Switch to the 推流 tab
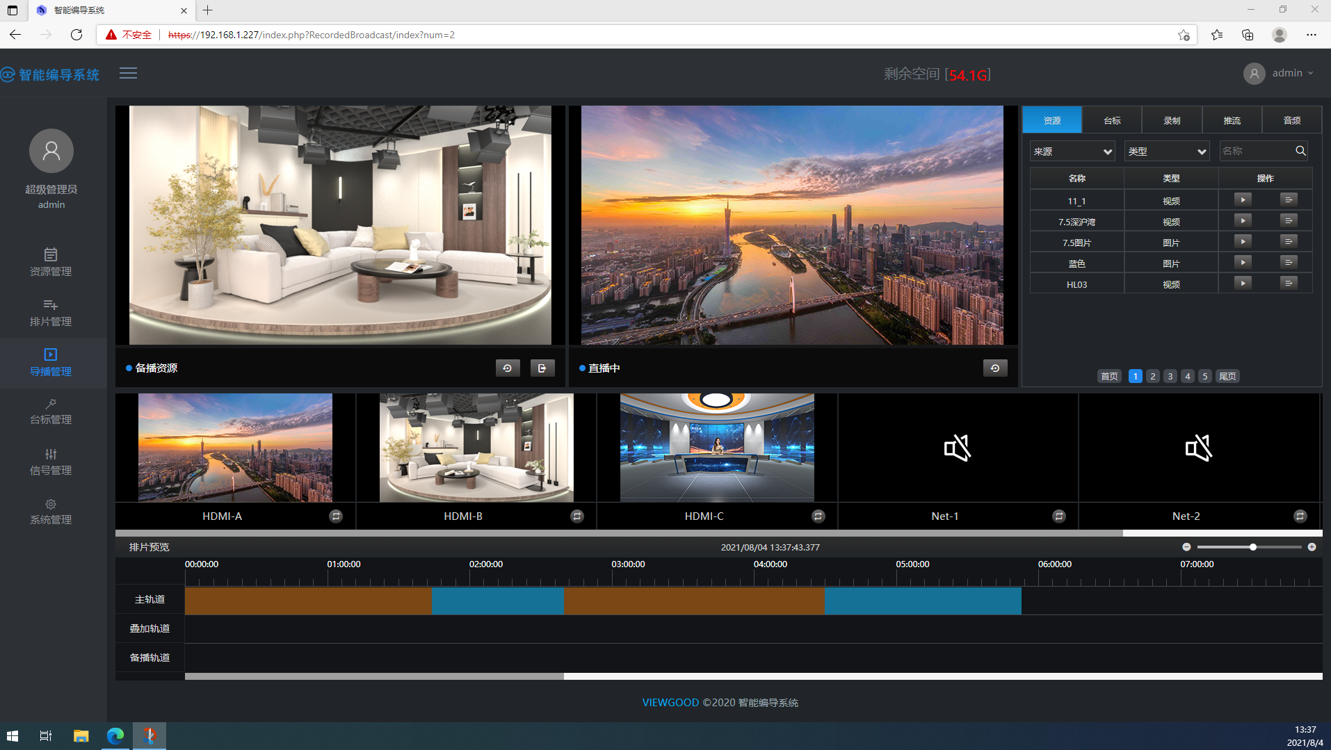 pyautogui.click(x=1232, y=120)
